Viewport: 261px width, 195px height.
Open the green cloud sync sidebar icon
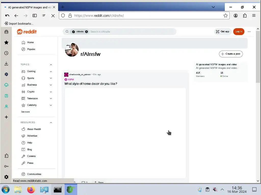(x=6, y=85)
